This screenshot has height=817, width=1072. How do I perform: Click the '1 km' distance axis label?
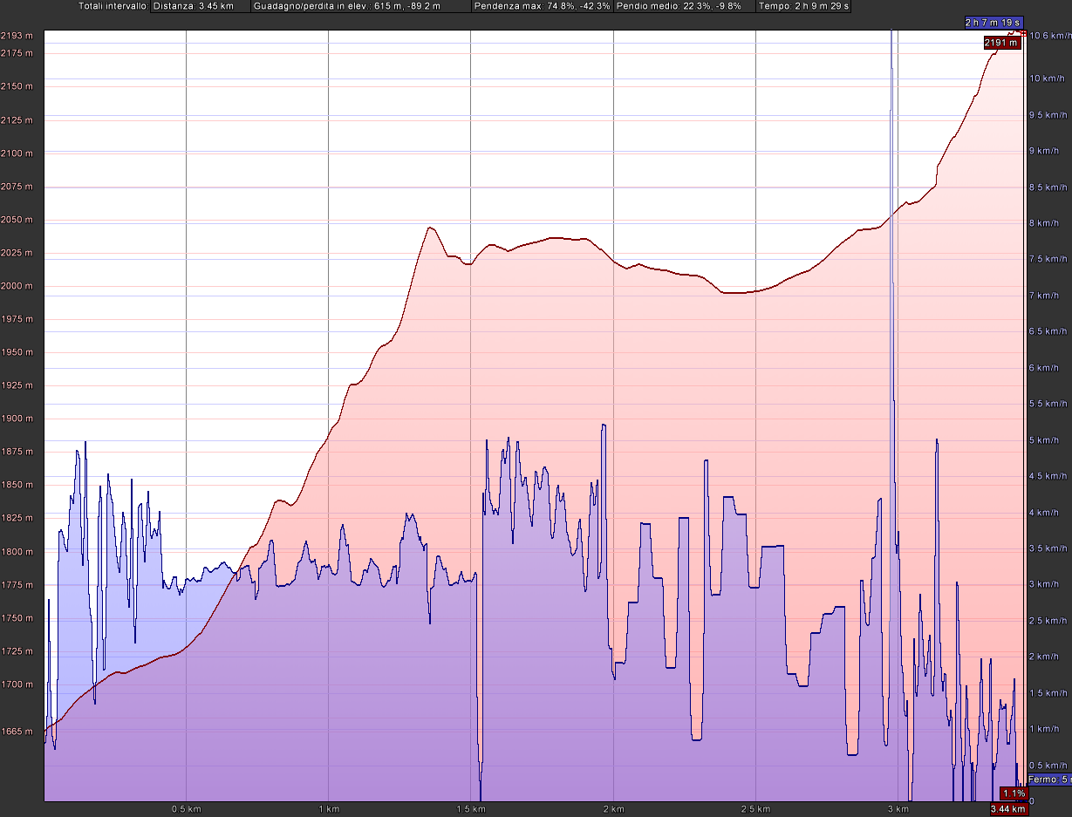(x=328, y=809)
